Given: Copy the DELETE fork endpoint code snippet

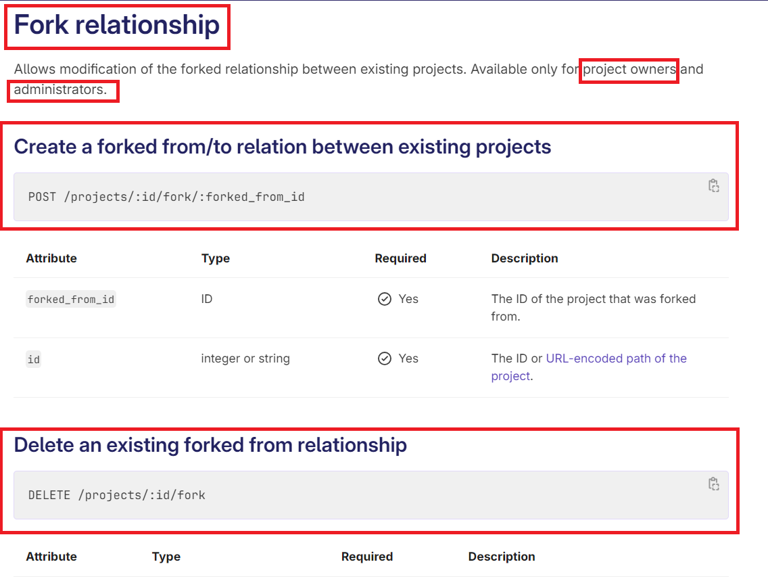Looking at the screenshot, I should click(x=713, y=484).
